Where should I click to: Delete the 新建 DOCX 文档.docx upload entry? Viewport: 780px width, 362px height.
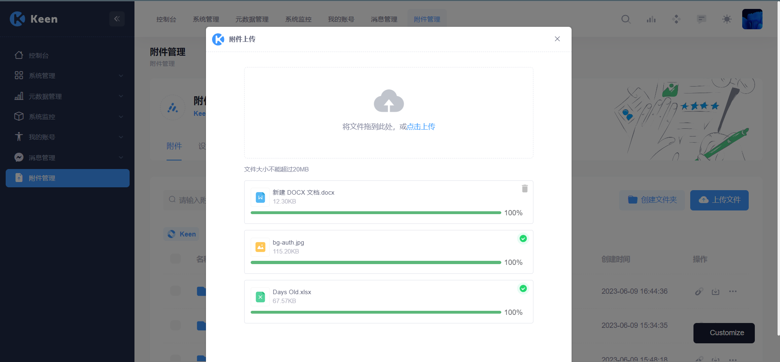[x=524, y=189]
